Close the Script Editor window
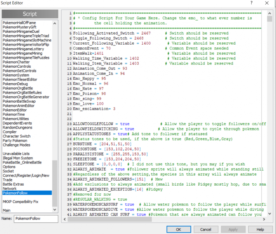Image resolution: width=276 pixels, height=234 pixels. [267, 3]
